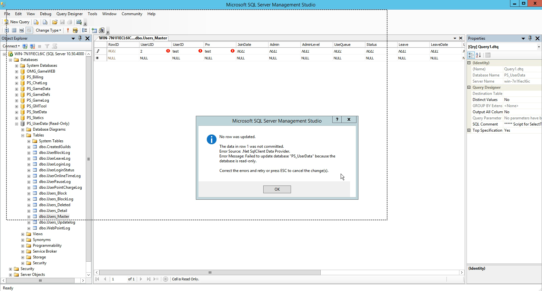Open the Tools menu
Screen dimensions: 542x291
[x=92, y=14]
